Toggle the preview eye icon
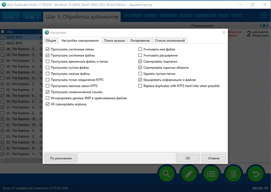The image size is (271, 192). coord(264,26)
